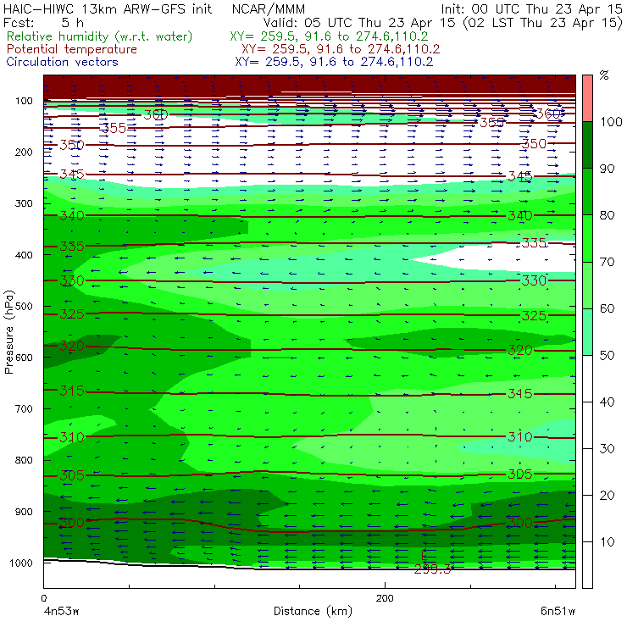Click the '(02 LST Thu 23 Apr 15)' text
The width and height of the screenshot is (627, 627).
pos(543,23)
